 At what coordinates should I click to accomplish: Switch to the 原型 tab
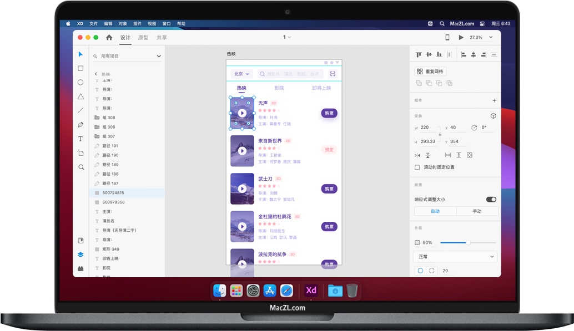[x=143, y=38]
